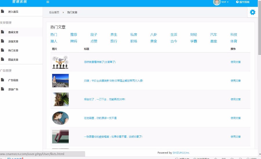This screenshot has width=261, height=159.
Task: Select the 科技 category
Action: coord(234,35)
